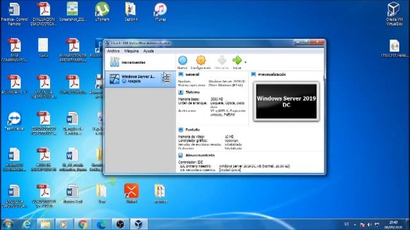Image resolution: width=410 pixels, height=230 pixels.
Task: Select the orange XMind desktop shortcut
Action: (131, 193)
